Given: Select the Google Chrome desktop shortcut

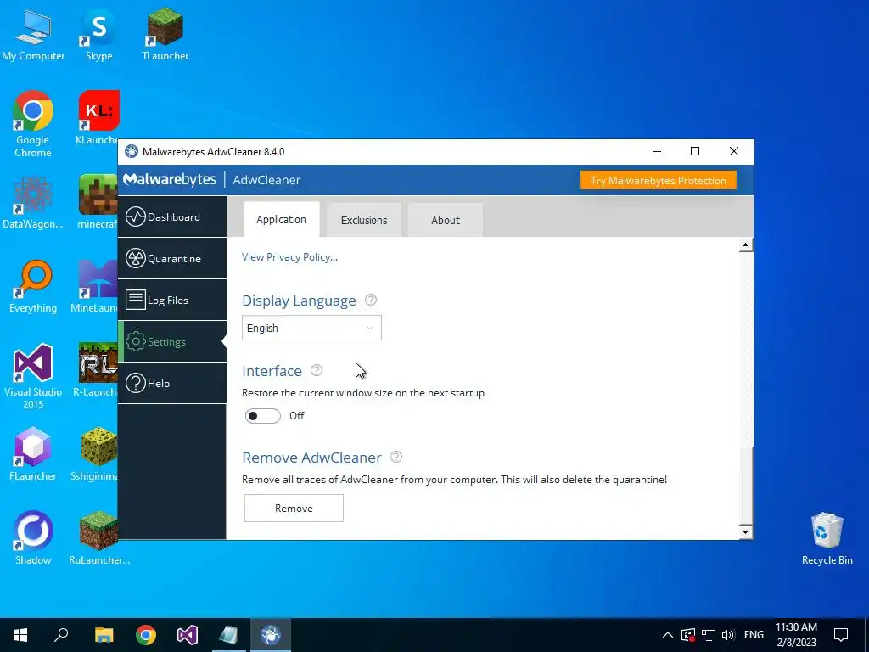Looking at the screenshot, I should coord(33,124).
